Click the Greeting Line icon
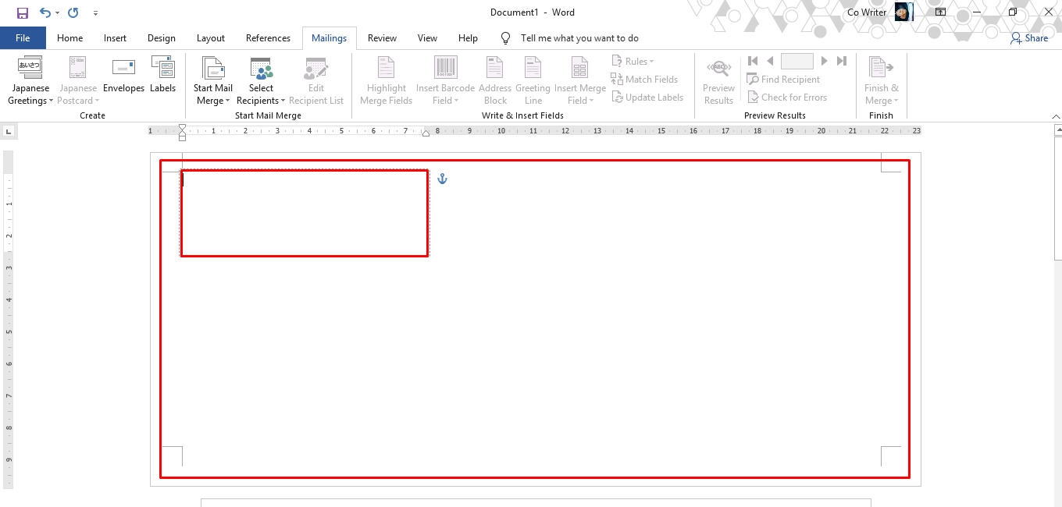The image size is (1062, 507). (533, 80)
